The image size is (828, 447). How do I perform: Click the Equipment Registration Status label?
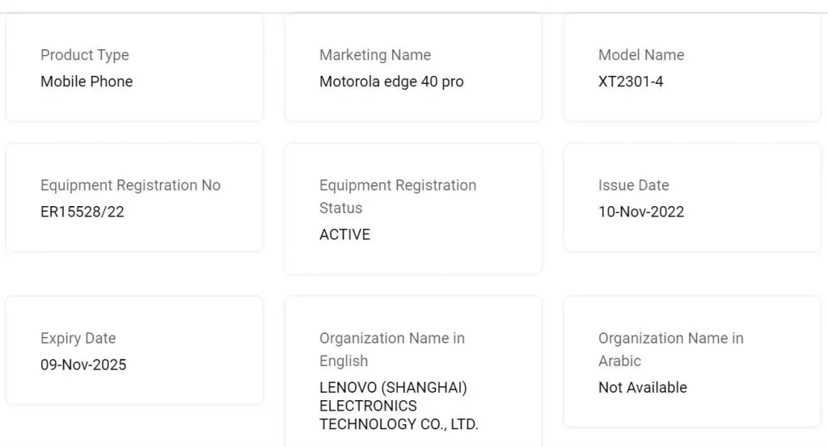398,196
